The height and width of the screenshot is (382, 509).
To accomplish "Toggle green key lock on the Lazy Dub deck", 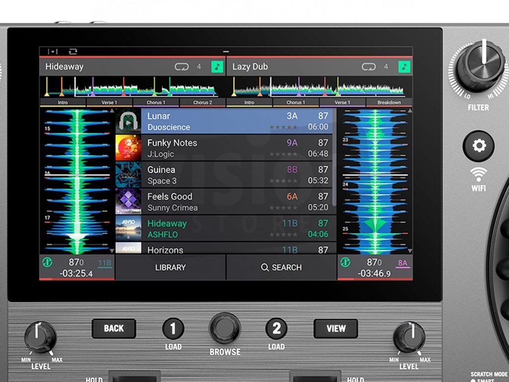I will tap(404, 67).
